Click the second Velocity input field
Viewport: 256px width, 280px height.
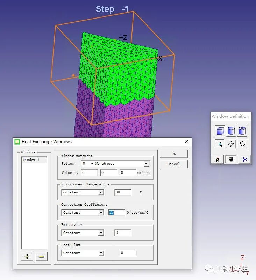coord(108,172)
